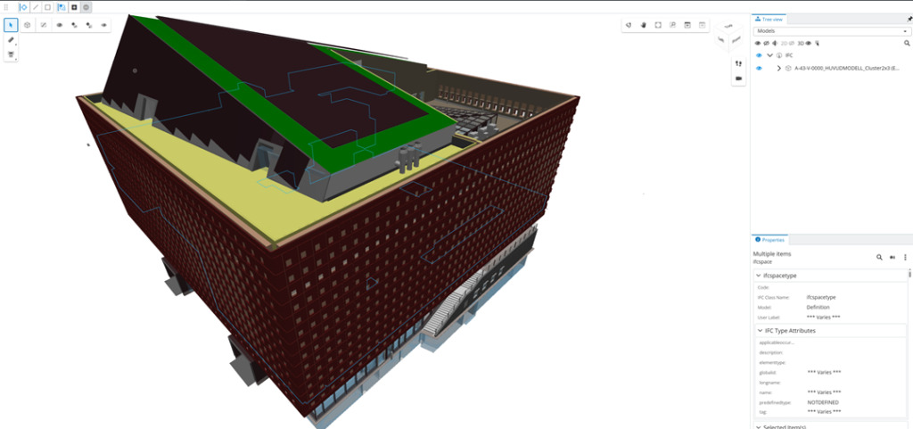The height and width of the screenshot is (429, 913).
Task: Select the arrow selection tool
Action: tap(11, 25)
